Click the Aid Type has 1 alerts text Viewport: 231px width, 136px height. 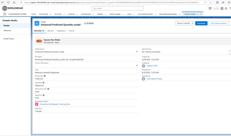[x=52, y=43]
